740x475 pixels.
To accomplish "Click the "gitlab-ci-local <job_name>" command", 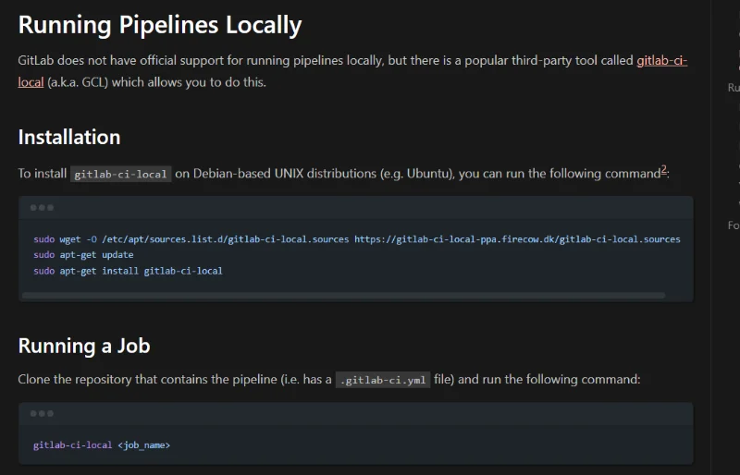I will [102, 445].
